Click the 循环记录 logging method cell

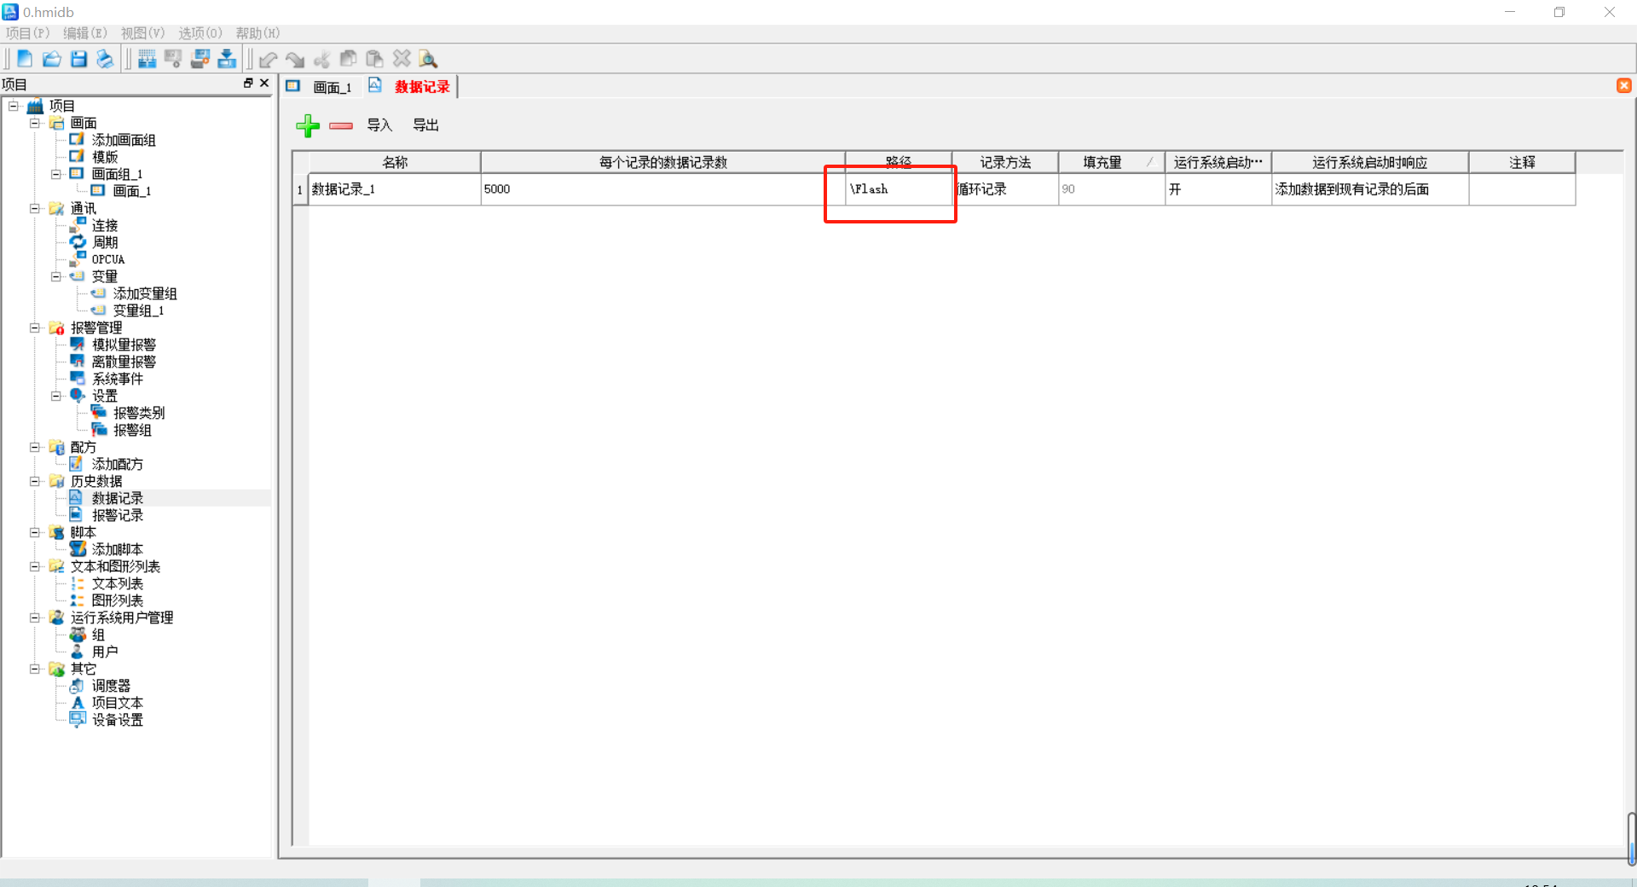point(1005,189)
